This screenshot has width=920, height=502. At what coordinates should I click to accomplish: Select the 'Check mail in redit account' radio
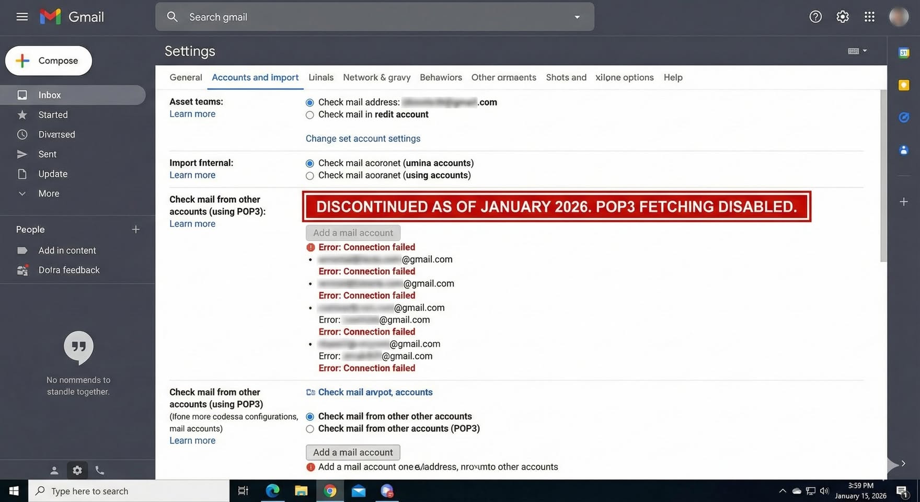310,115
